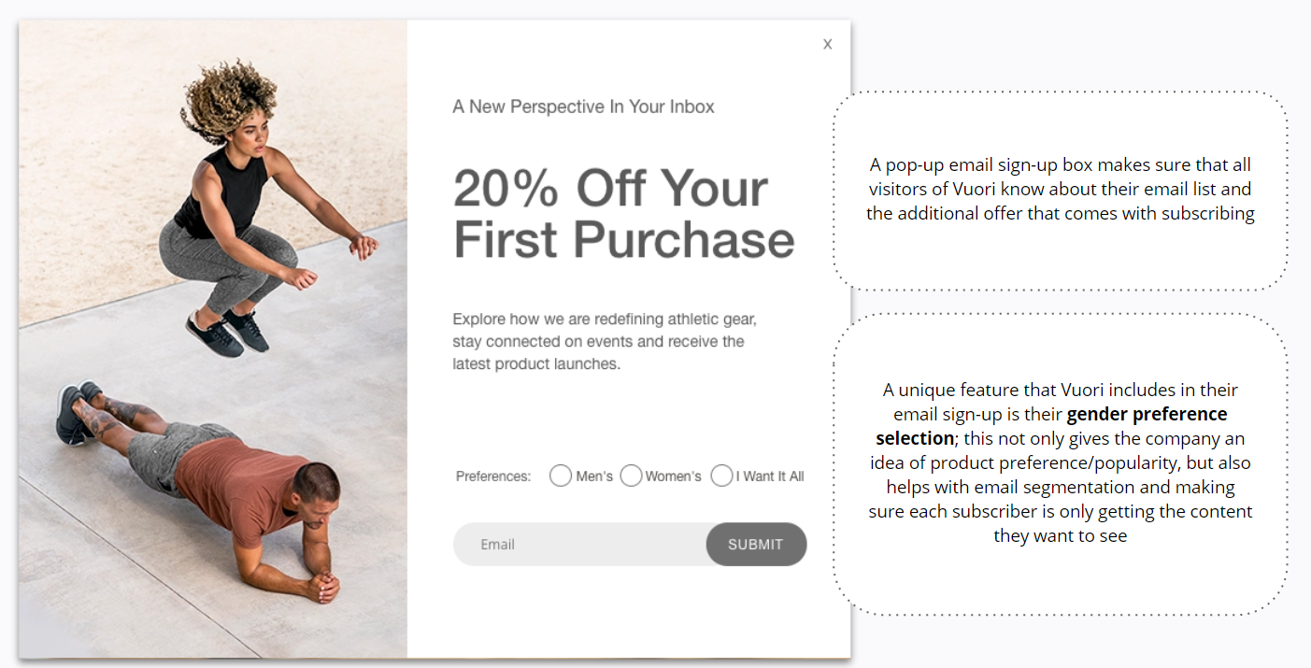The image size is (1311, 668).
Task: Click the 20% Off Your First Purchase headline
Action: (623, 214)
